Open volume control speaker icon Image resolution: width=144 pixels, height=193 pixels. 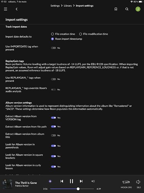click(x=138, y=182)
